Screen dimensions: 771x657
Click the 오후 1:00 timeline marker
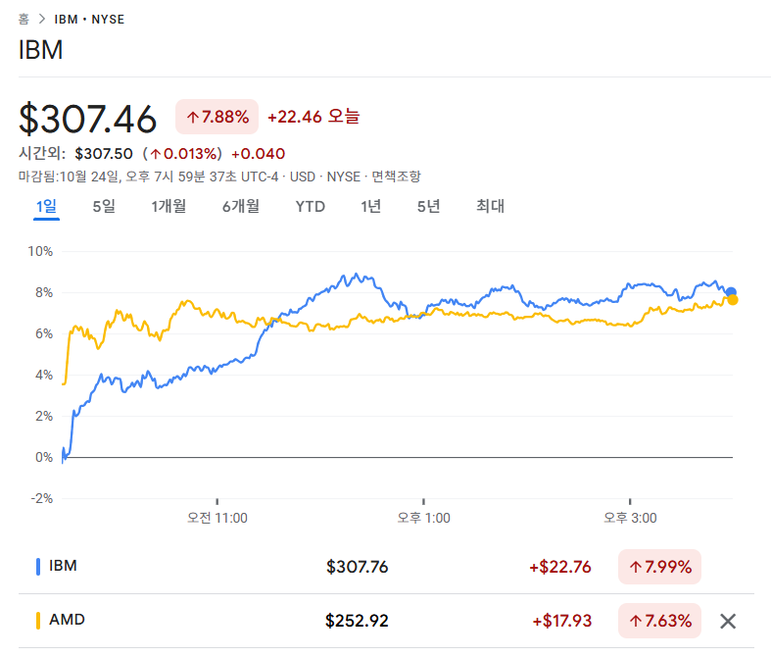pos(423,518)
